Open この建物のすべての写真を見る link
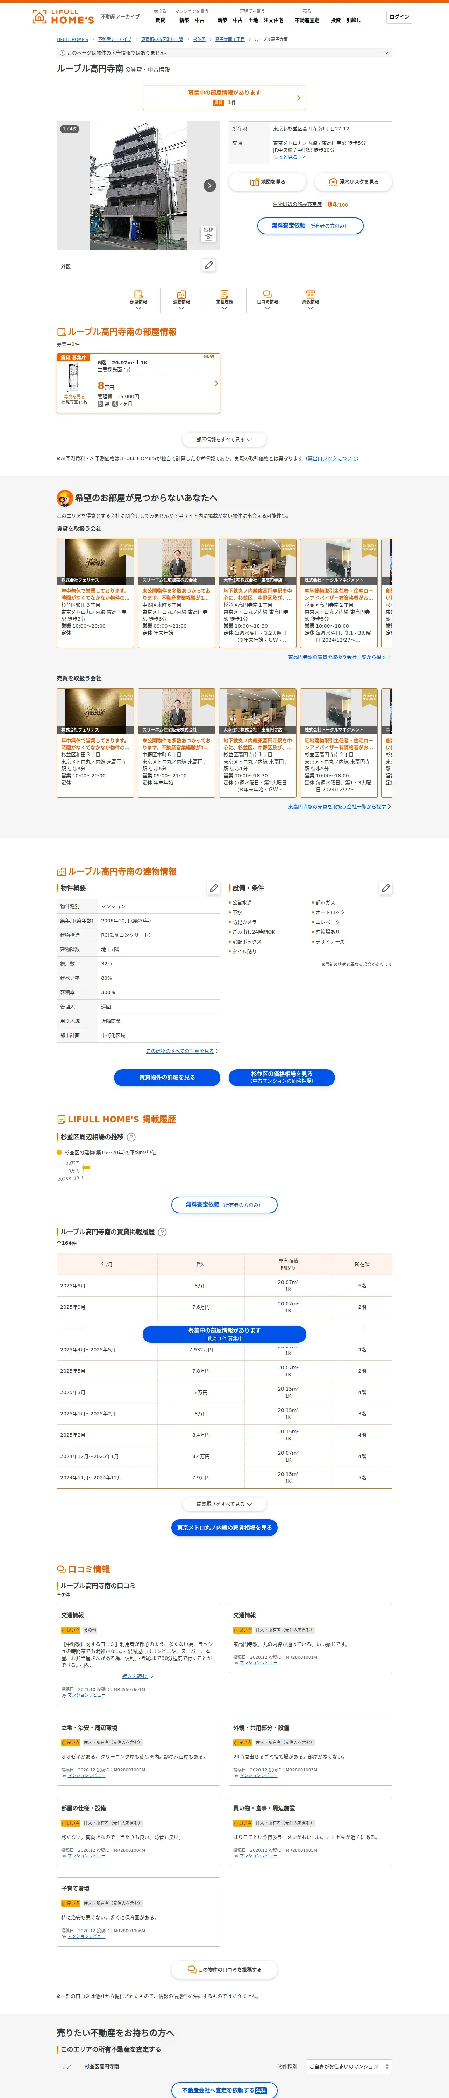The image size is (449, 2098). (180, 1051)
